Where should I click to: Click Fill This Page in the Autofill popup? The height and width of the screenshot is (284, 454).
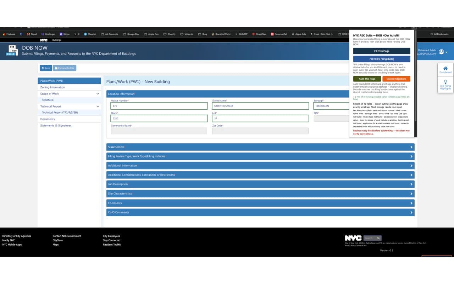point(382,51)
